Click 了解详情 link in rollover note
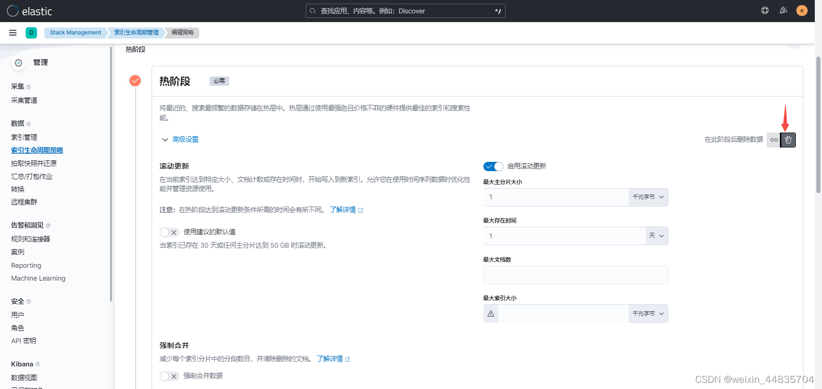 coord(343,210)
